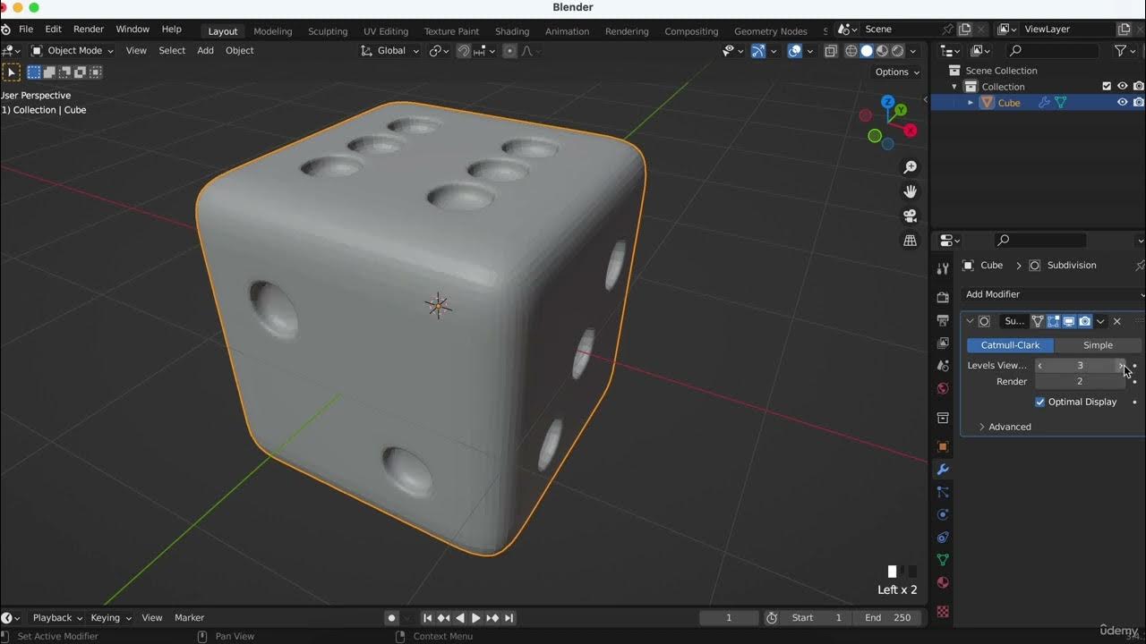Open the View Layer properties tab
Viewport: 1146px width, 644px height.
(943, 343)
